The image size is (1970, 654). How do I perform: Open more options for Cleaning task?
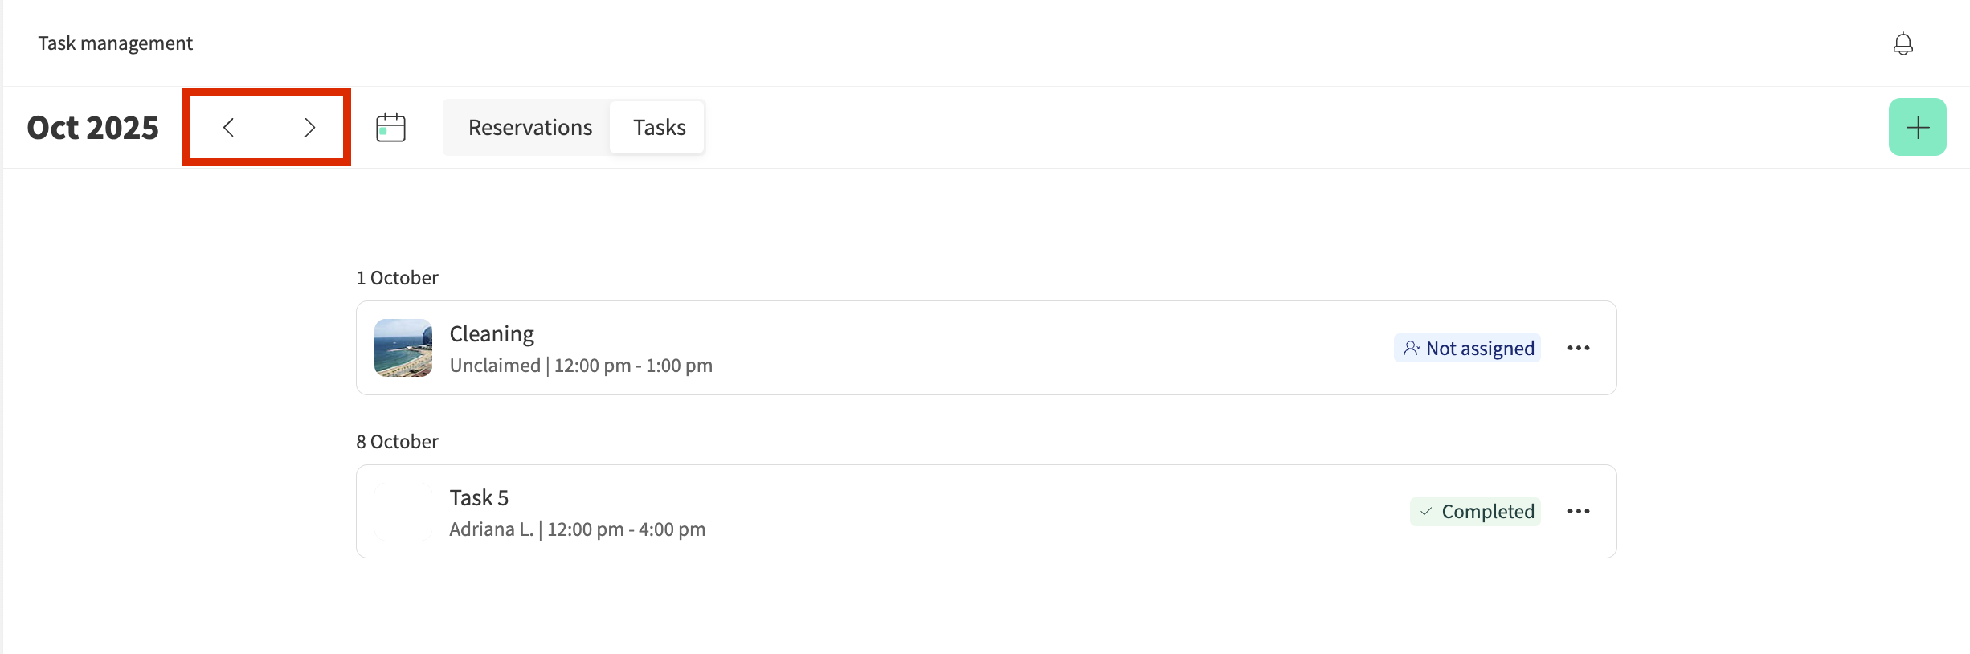(x=1578, y=348)
